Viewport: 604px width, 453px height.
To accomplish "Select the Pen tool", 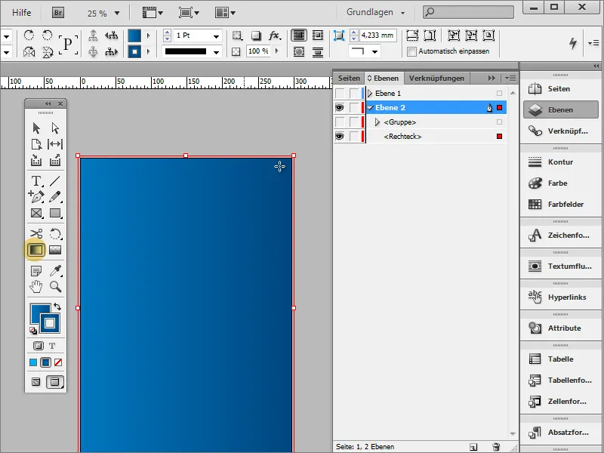I will pos(39,196).
